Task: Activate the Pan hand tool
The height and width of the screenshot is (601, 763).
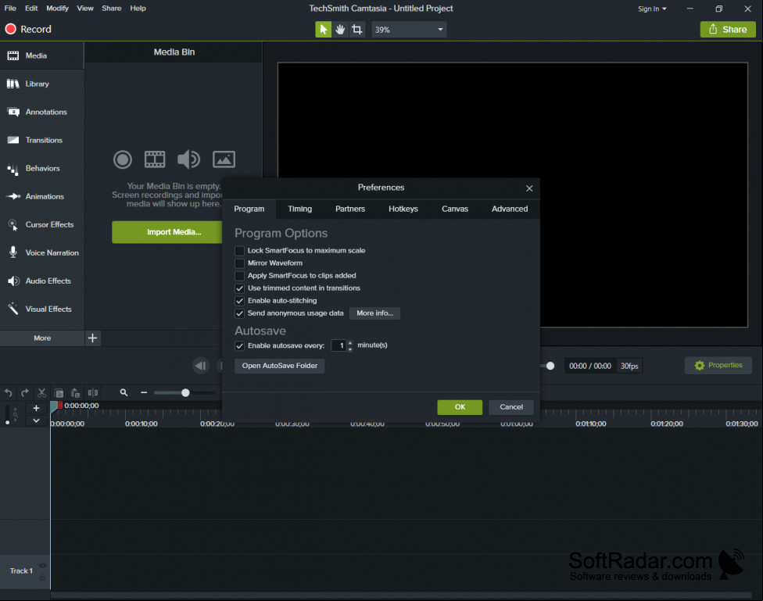Action: 340,30
